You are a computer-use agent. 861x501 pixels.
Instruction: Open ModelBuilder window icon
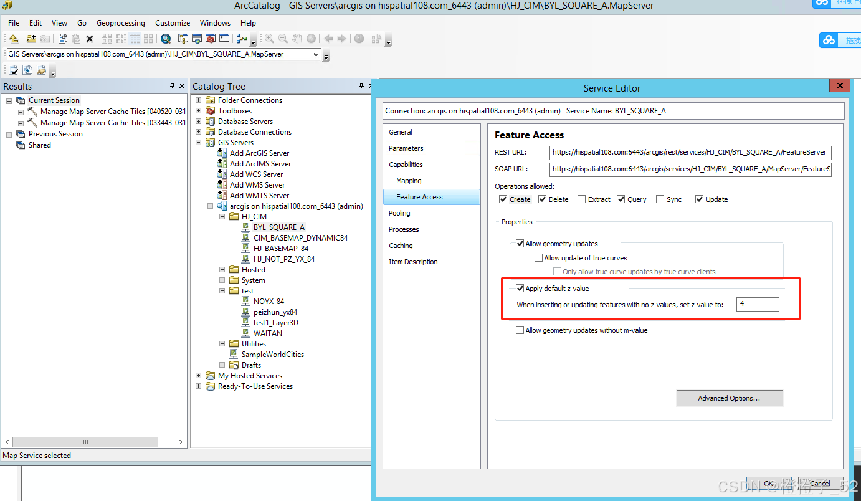coord(242,39)
